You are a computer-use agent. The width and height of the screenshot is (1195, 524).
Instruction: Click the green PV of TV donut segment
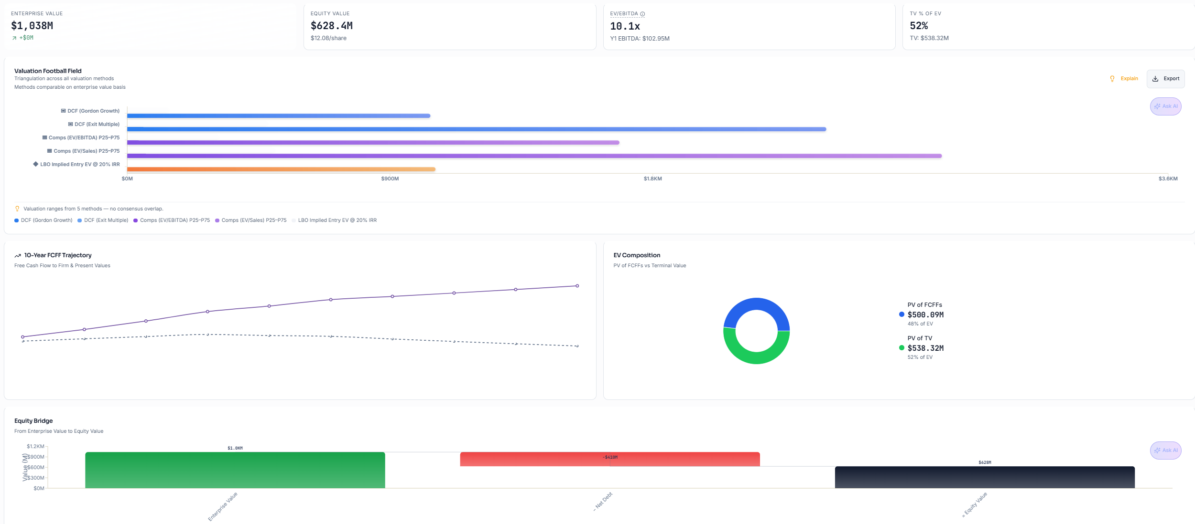tap(757, 358)
